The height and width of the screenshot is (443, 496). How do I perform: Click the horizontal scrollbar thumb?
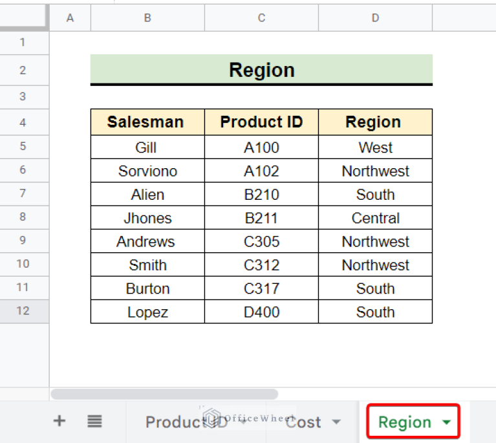[x=164, y=394]
